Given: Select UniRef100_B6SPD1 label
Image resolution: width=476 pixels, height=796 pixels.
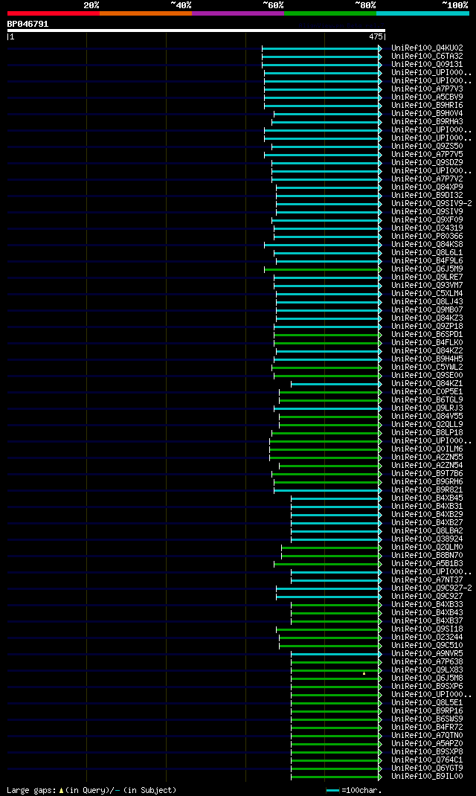Looking at the screenshot, I should click(427, 335).
